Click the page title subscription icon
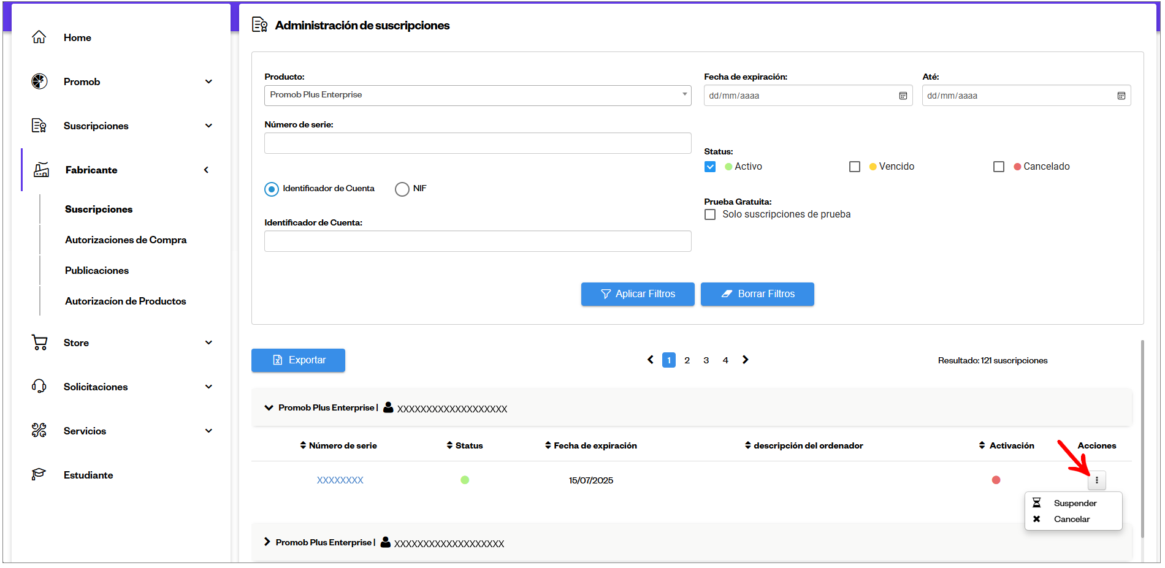The height and width of the screenshot is (568, 1165). [260, 25]
